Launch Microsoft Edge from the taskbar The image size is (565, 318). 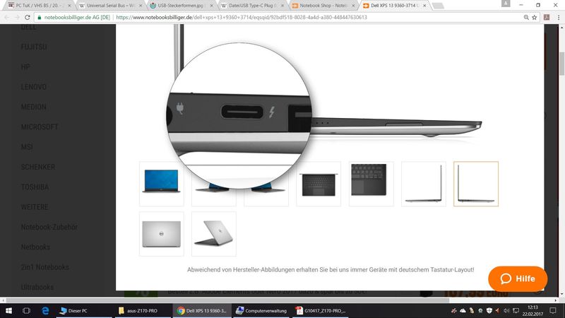[x=45, y=310]
